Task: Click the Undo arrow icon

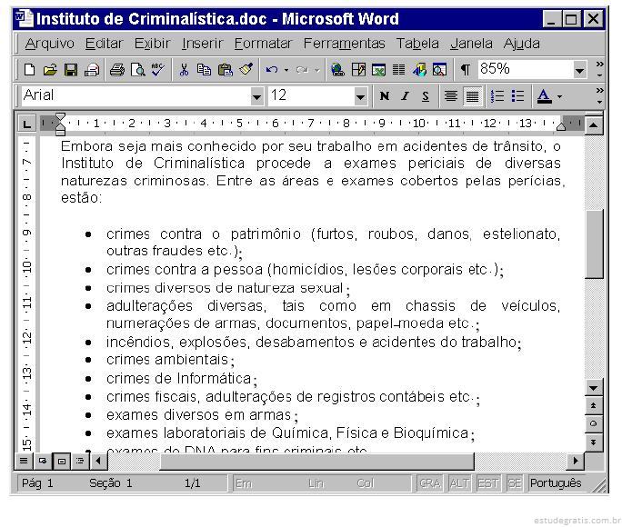Action: (x=271, y=70)
